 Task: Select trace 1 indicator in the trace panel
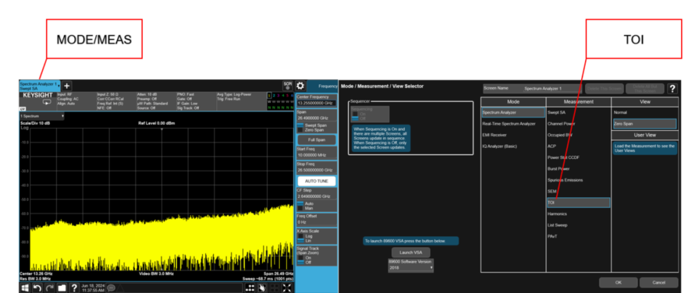point(268,95)
